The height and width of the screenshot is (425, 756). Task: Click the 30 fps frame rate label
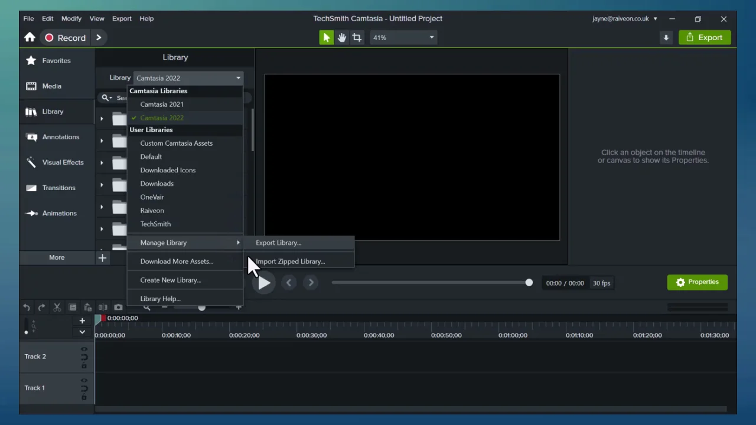pos(601,283)
